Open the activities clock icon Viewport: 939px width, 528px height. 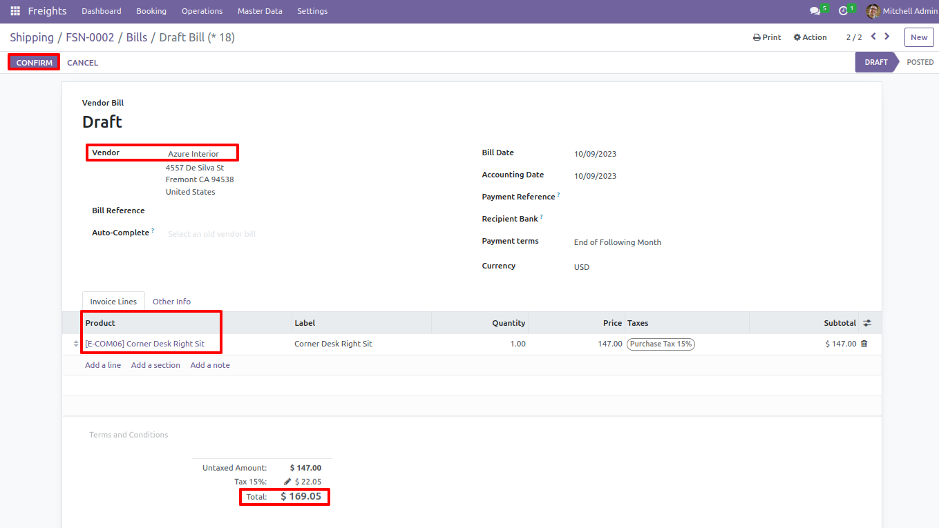[843, 11]
